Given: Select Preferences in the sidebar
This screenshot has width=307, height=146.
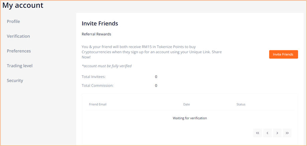Looking at the screenshot, I should pos(19,51).
